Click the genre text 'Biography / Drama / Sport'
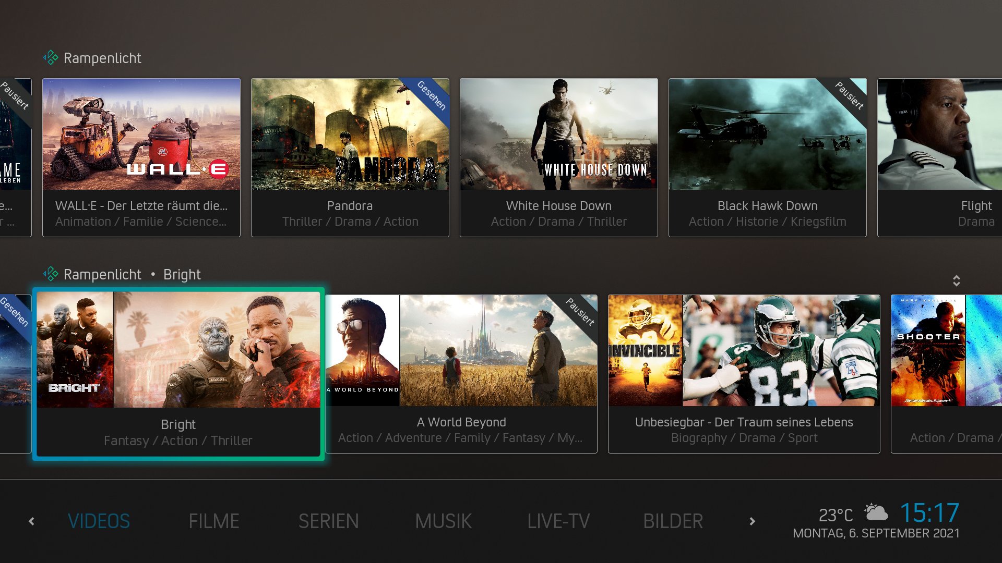This screenshot has width=1002, height=563. (744, 438)
